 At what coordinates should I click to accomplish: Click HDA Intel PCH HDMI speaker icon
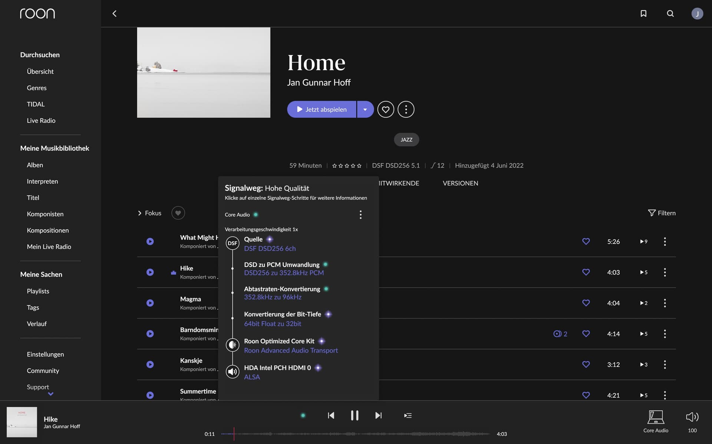233,371
